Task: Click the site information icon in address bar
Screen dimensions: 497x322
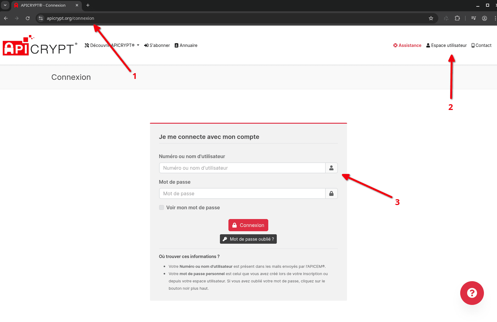Action: click(x=41, y=18)
